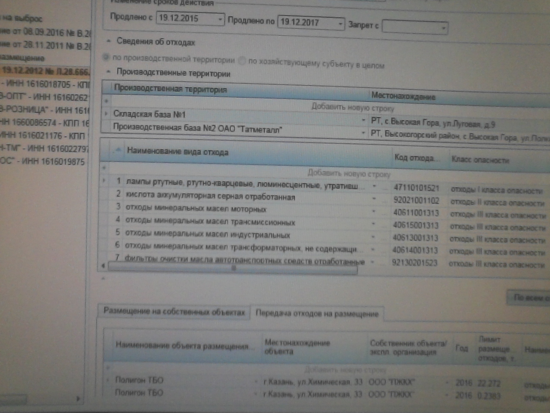The height and width of the screenshot is (413, 550).
Task: Click right scroll arrow in left panel
Action: tap(78, 398)
